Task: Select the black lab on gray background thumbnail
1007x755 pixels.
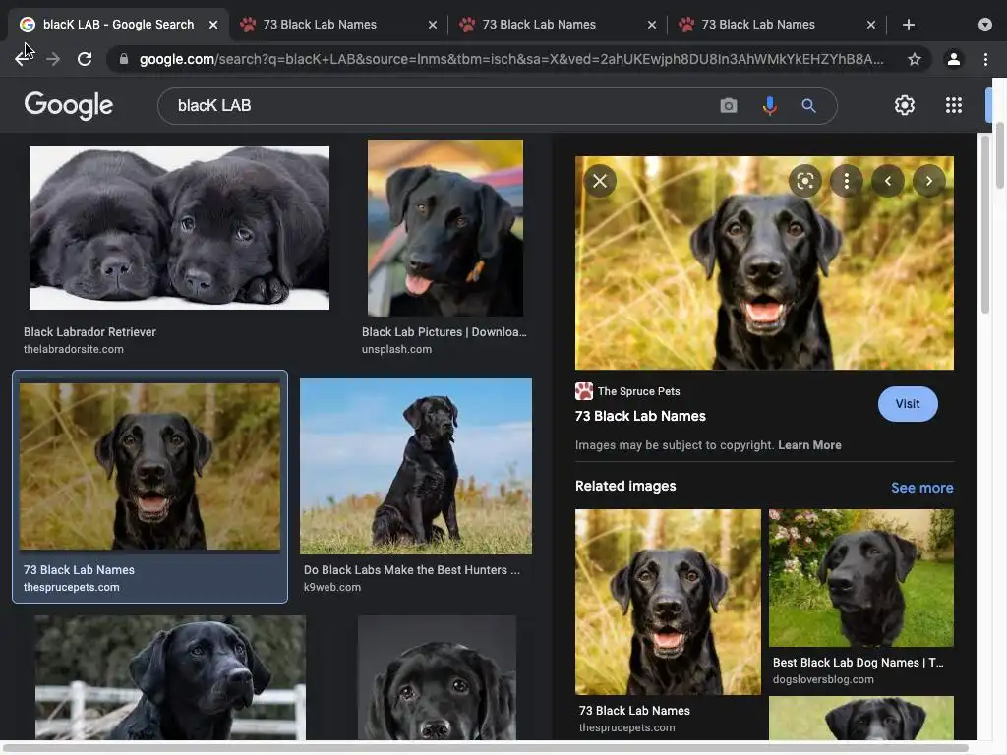Action: click(437, 678)
